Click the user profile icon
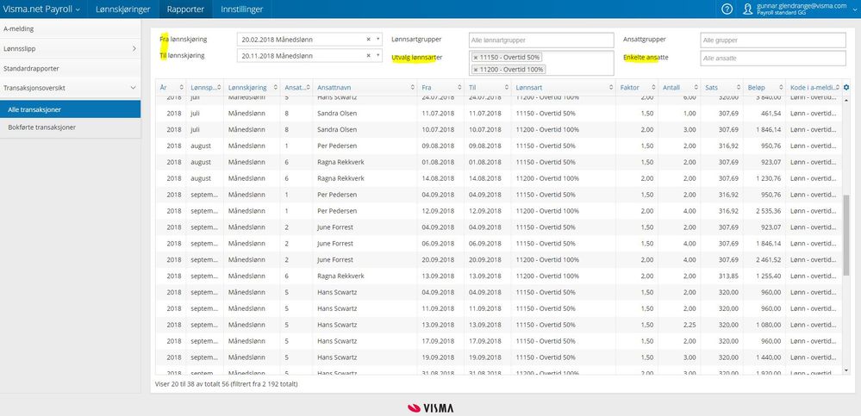 coord(747,9)
